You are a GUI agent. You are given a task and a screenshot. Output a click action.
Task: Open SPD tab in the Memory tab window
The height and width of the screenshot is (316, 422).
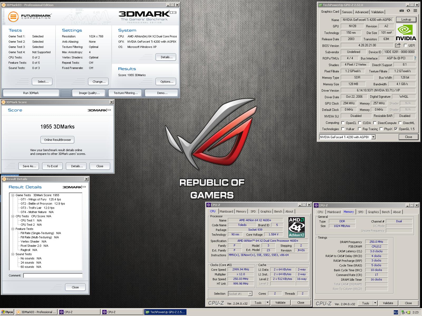361,212
